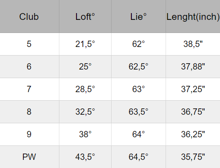Select the 62° lie cell

pyautogui.click(x=139, y=44)
